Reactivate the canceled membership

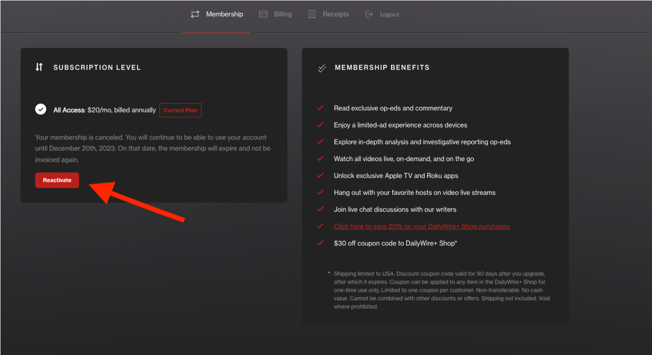(x=57, y=180)
